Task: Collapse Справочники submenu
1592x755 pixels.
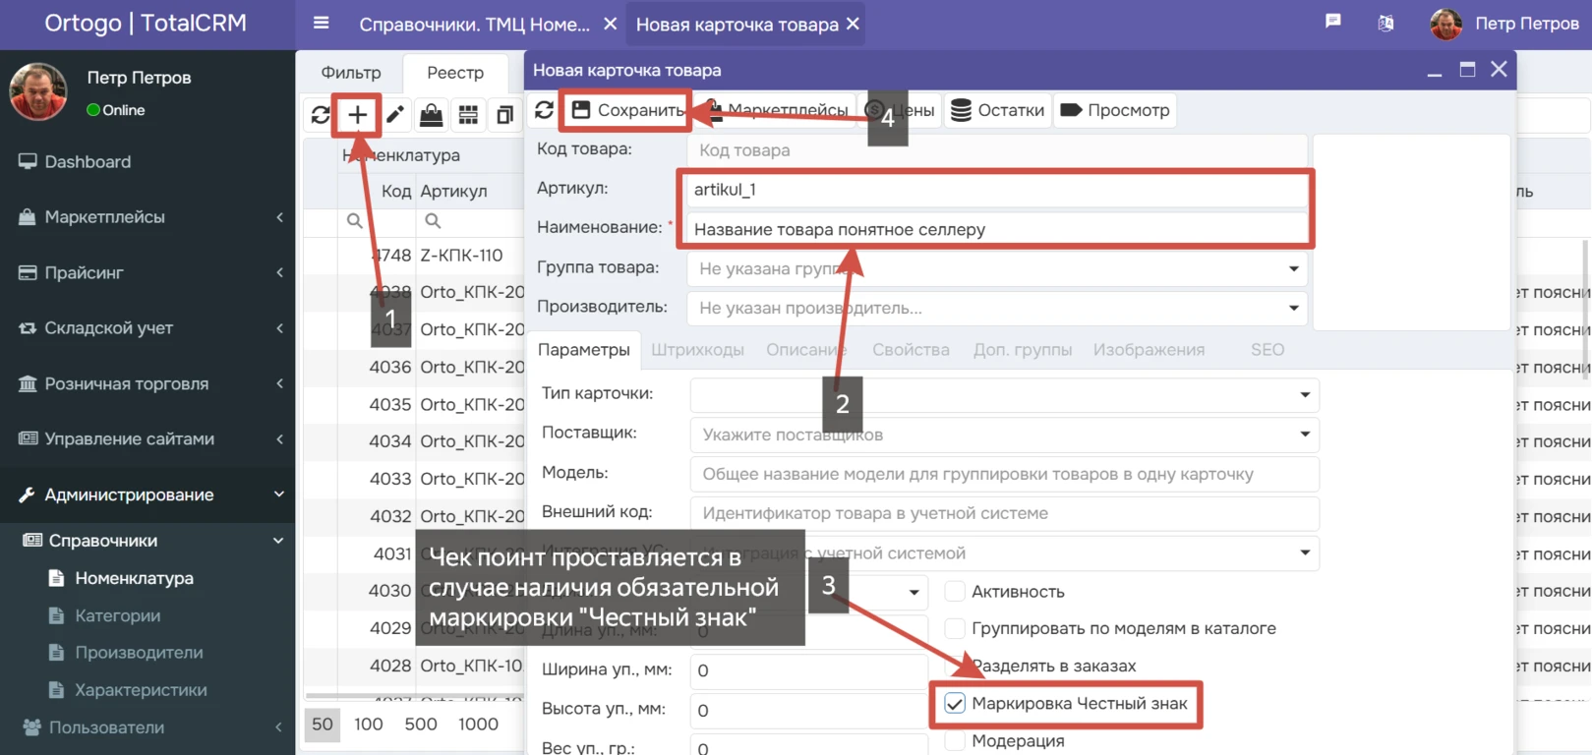Action: point(147,541)
